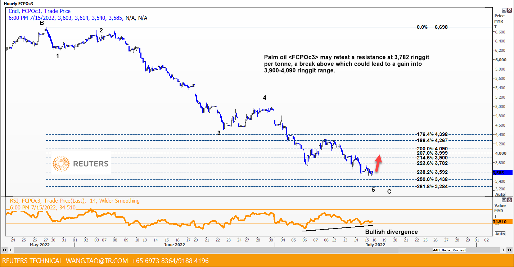Click the WANG.TAO@TR.COM email in footer
Screen dimensions: 514x267
97,261
